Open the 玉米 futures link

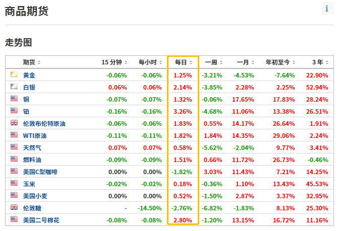pos(29,184)
